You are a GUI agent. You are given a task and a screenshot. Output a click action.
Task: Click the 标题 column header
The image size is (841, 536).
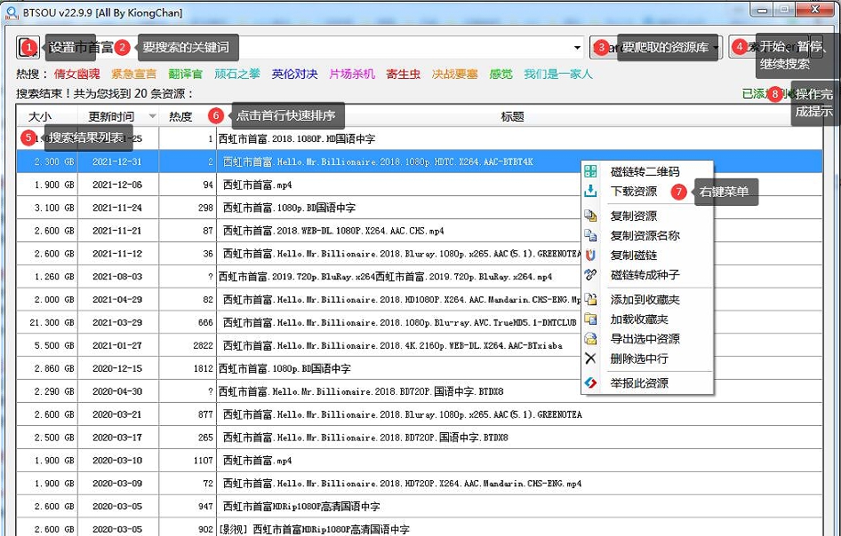click(512, 116)
